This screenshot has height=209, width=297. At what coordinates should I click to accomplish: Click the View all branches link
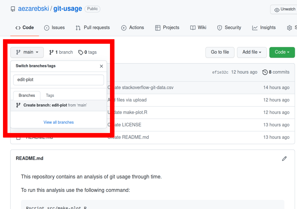coord(58,122)
